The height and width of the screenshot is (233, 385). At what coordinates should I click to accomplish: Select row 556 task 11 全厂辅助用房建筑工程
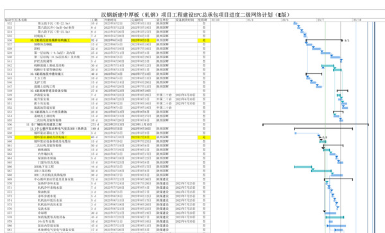pyautogui.click(x=44, y=124)
